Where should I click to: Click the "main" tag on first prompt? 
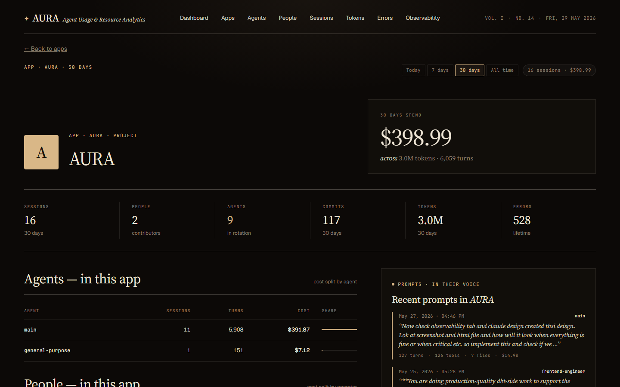[580, 316]
